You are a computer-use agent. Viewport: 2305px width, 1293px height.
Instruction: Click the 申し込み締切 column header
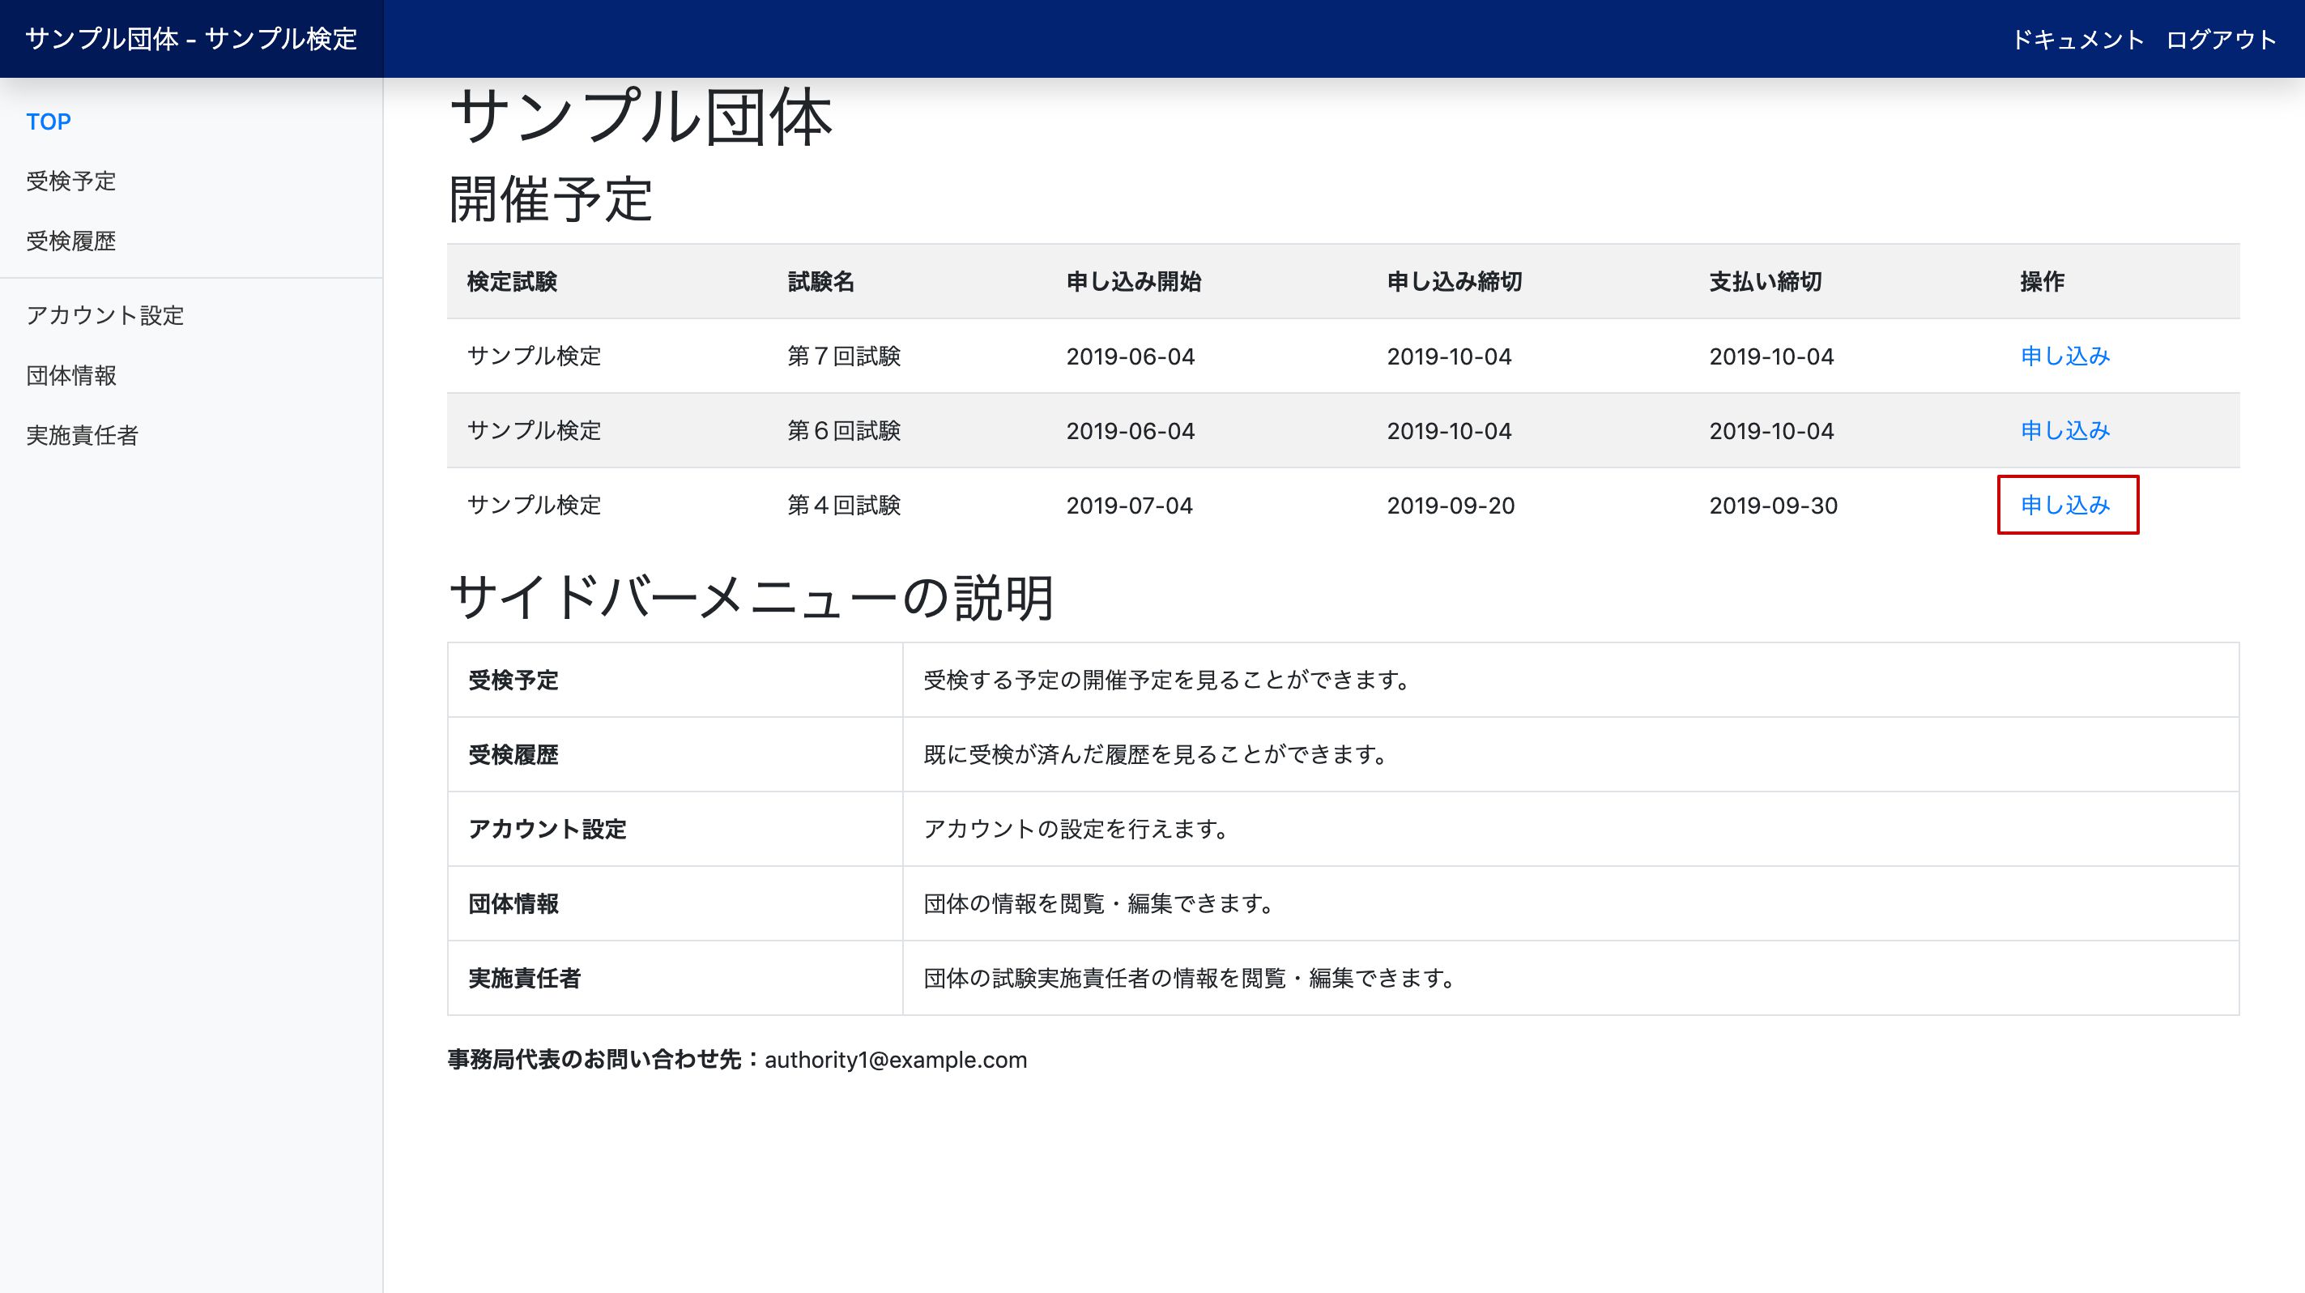(x=1455, y=282)
